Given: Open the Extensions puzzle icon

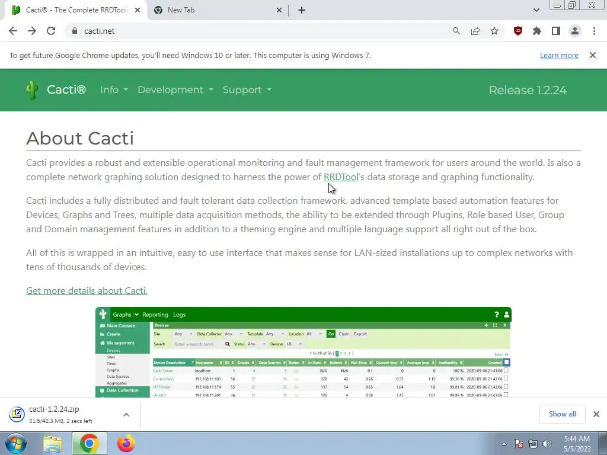Looking at the screenshot, I should click(537, 31).
